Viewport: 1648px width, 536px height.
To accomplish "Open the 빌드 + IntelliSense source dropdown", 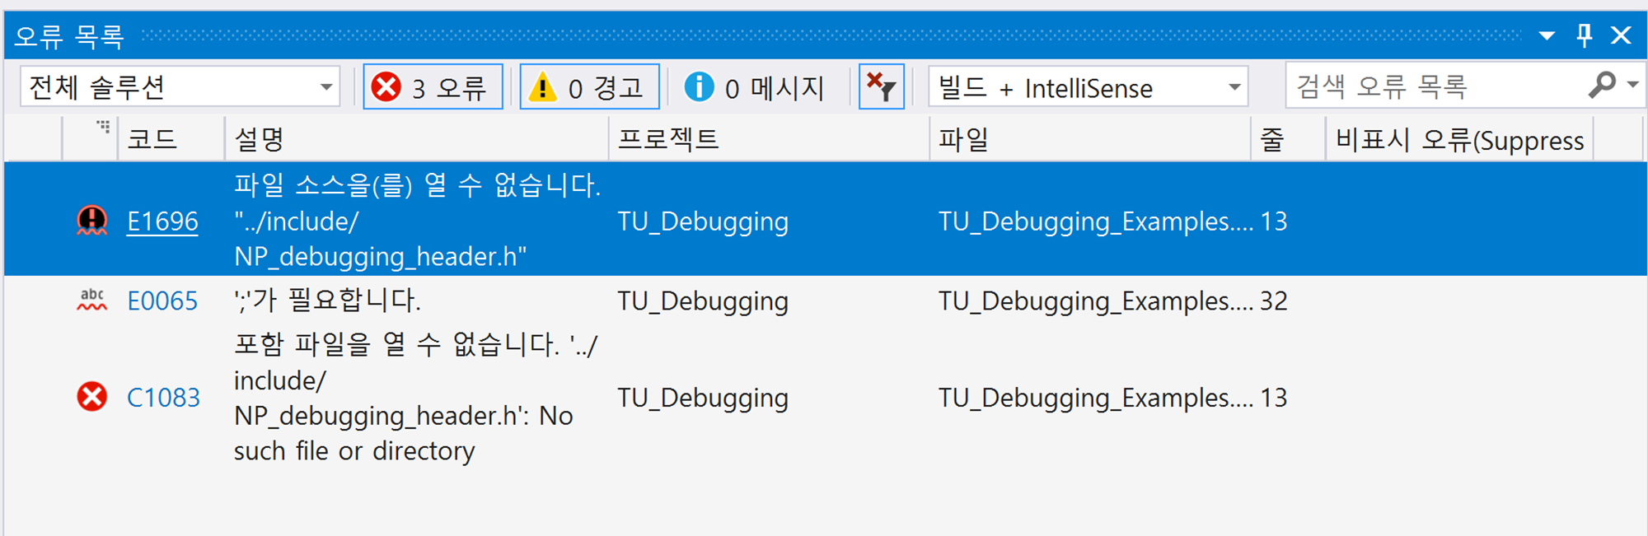I will coord(1234,87).
